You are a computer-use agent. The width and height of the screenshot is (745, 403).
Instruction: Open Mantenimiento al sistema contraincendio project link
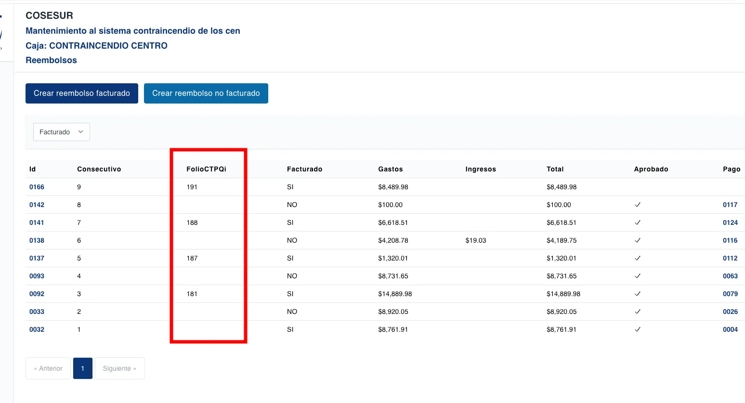point(132,31)
